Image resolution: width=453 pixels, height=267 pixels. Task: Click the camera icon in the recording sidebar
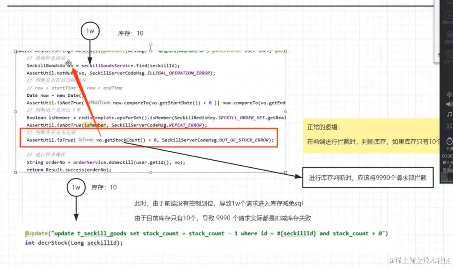(449, 35)
